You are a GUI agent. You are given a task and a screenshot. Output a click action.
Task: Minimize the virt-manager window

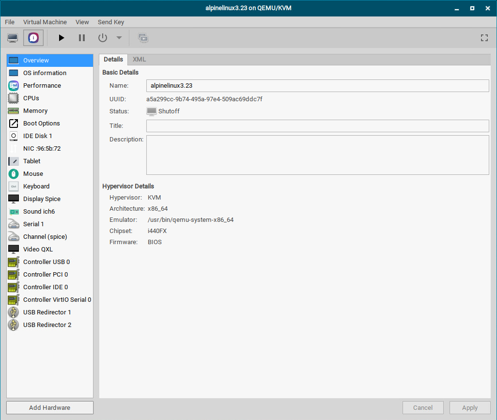pos(457,8)
